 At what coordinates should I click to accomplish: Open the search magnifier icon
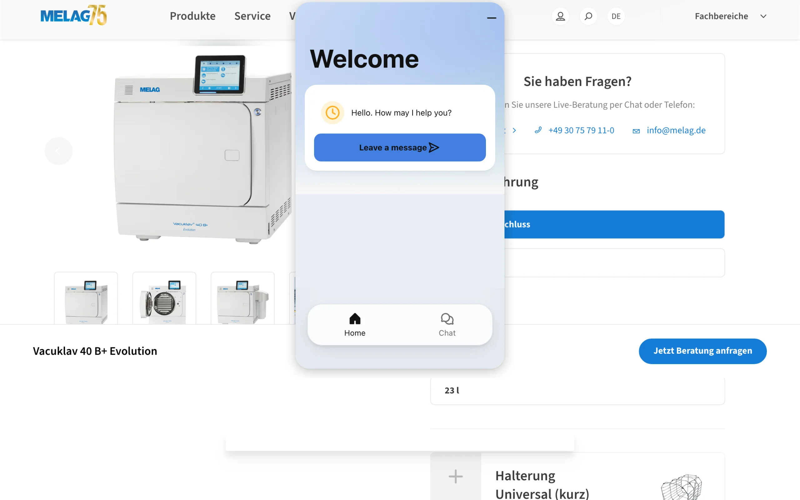(x=588, y=16)
